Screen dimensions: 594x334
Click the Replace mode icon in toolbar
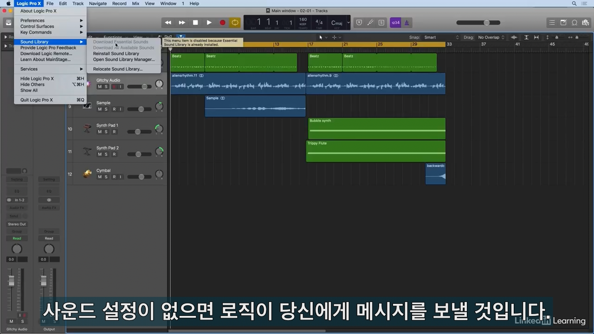point(359,22)
